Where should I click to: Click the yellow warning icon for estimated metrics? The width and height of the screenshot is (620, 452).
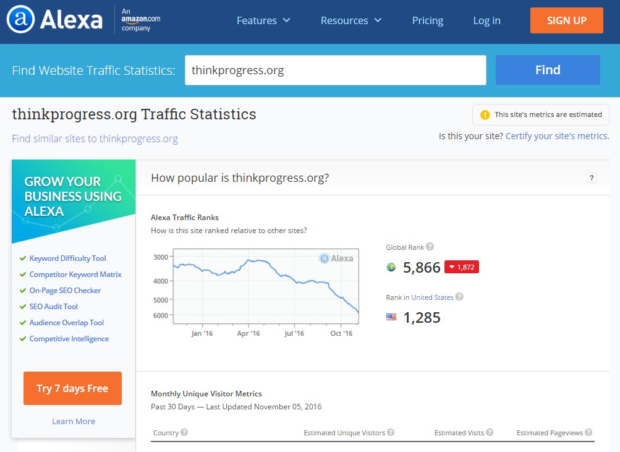pos(485,114)
